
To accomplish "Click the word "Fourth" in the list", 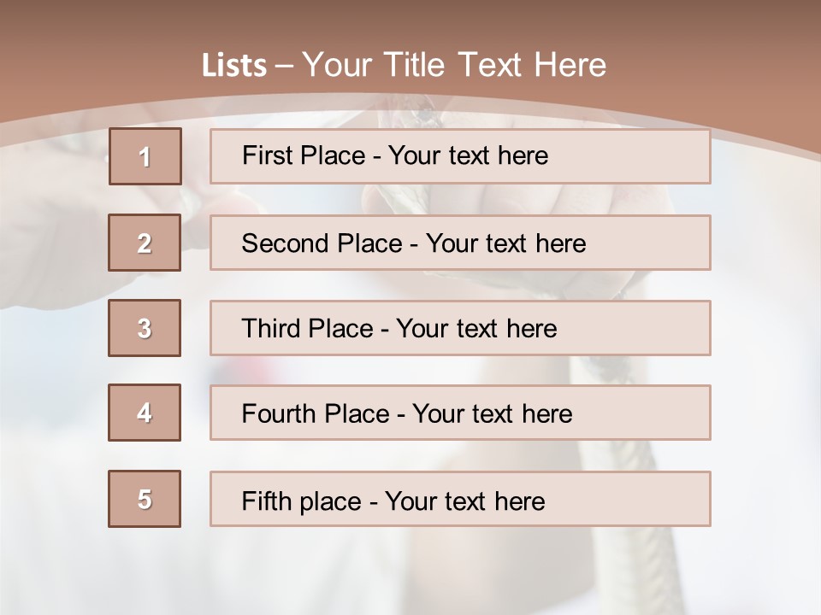I will coord(280,414).
